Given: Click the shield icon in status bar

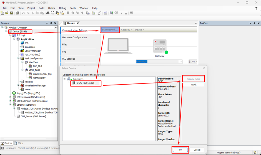Looking at the screenshot, I should coord(255,152).
